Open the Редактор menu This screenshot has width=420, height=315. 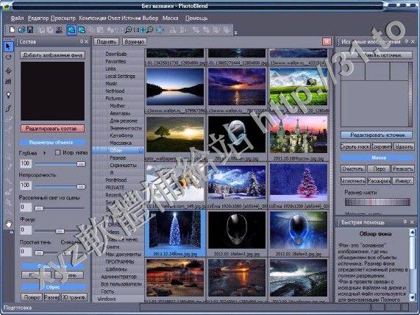tap(38, 18)
